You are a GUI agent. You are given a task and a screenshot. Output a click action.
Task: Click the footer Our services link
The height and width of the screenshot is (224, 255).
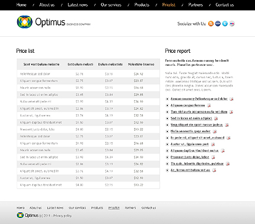click(x=77, y=208)
